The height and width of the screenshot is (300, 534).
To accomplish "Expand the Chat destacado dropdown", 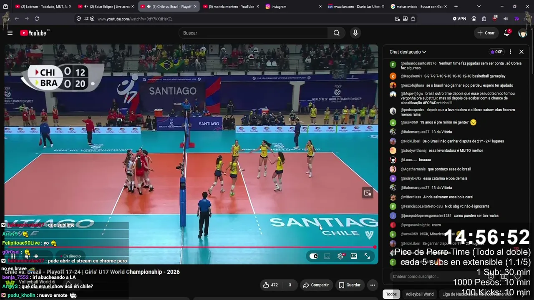I will point(408,52).
